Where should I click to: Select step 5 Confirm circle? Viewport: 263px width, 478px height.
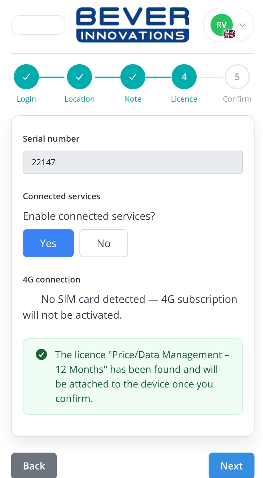click(x=237, y=77)
